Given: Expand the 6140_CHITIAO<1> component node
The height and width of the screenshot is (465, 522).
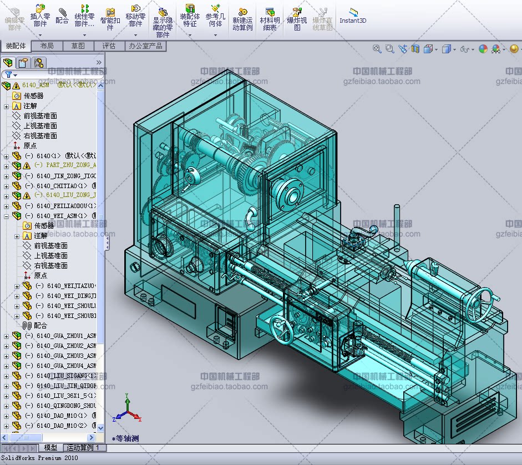Looking at the screenshot, I should coord(6,186).
